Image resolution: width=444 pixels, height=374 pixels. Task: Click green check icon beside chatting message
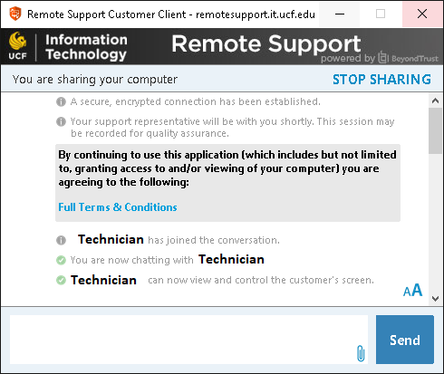click(61, 260)
